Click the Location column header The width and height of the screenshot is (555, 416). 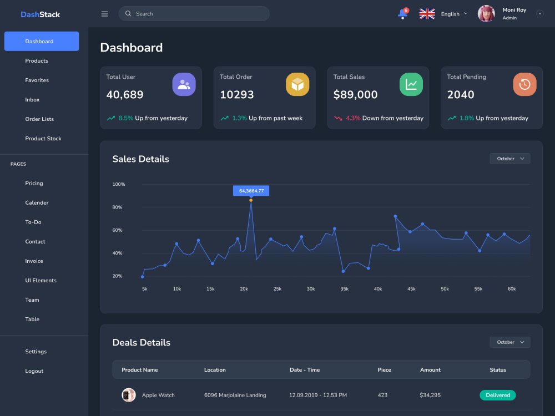(215, 369)
